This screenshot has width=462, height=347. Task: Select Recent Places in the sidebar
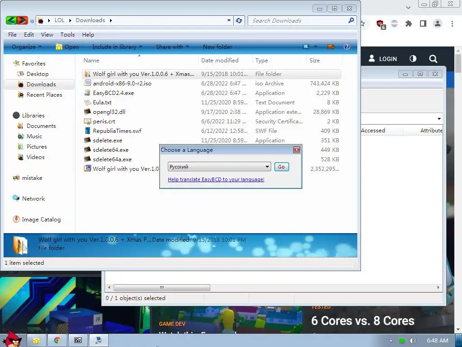point(44,94)
